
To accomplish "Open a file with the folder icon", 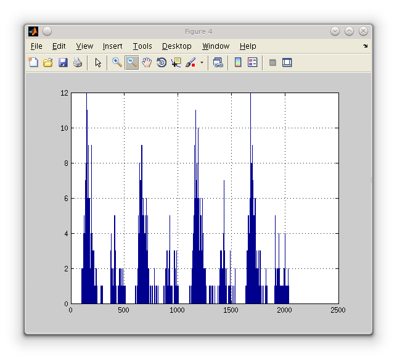I will [x=47, y=62].
